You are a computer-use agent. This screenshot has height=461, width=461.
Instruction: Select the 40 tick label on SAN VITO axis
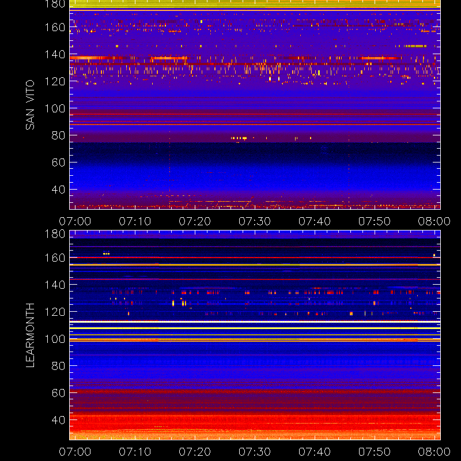tap(58, 190)
